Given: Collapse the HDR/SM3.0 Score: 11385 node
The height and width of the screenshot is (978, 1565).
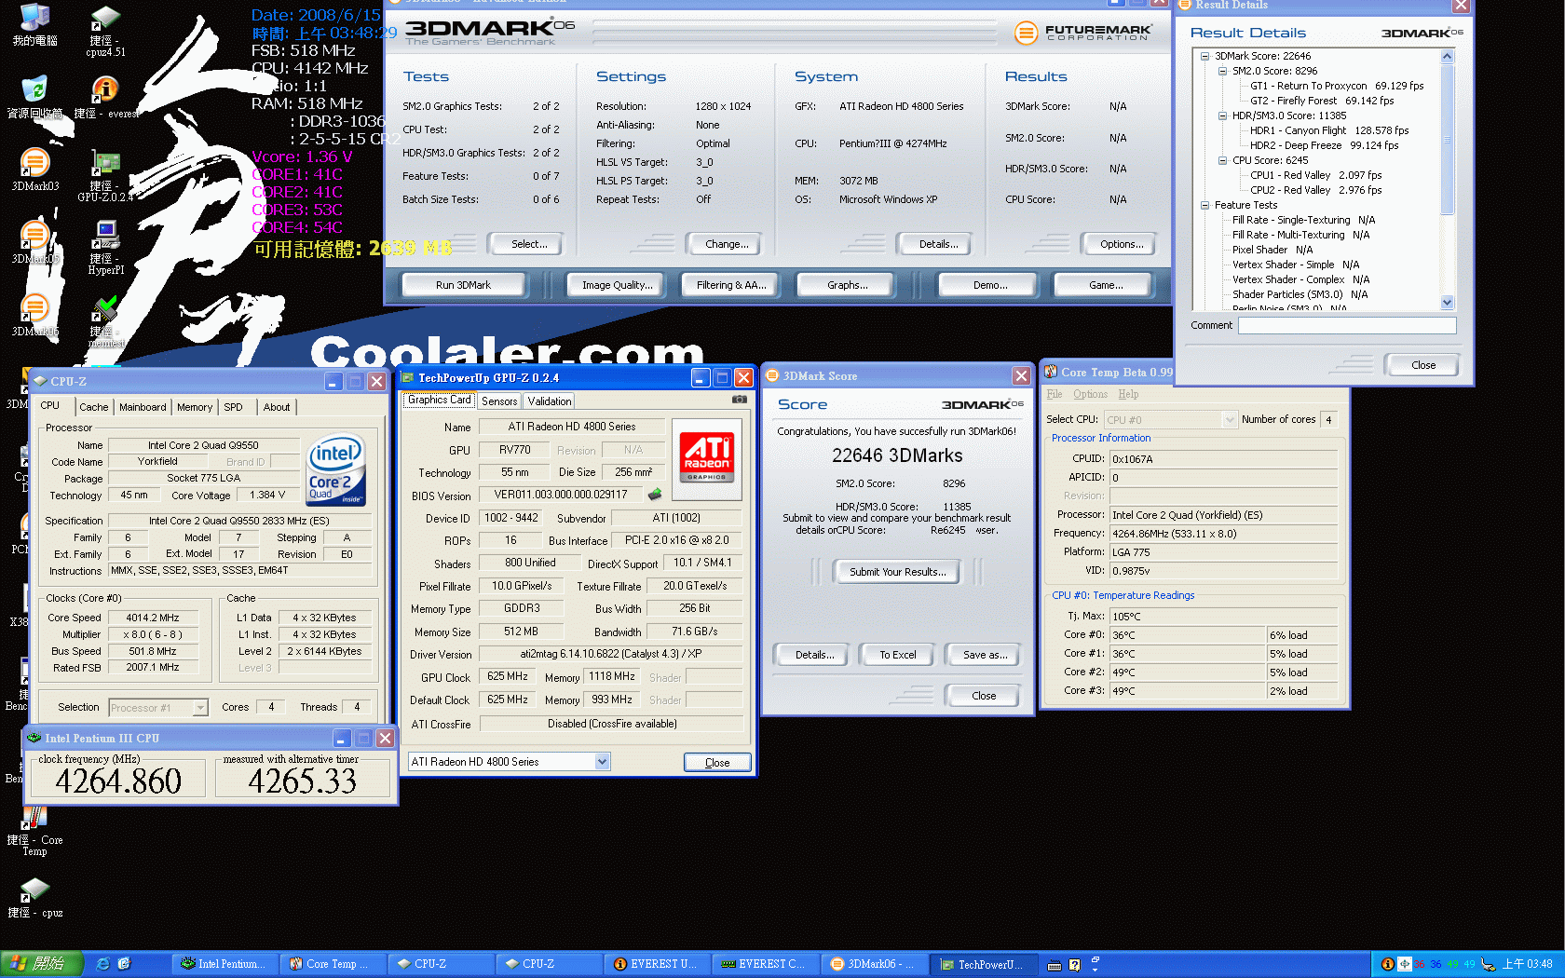Looking at the screenshot, I should (x=1222, y=115).
